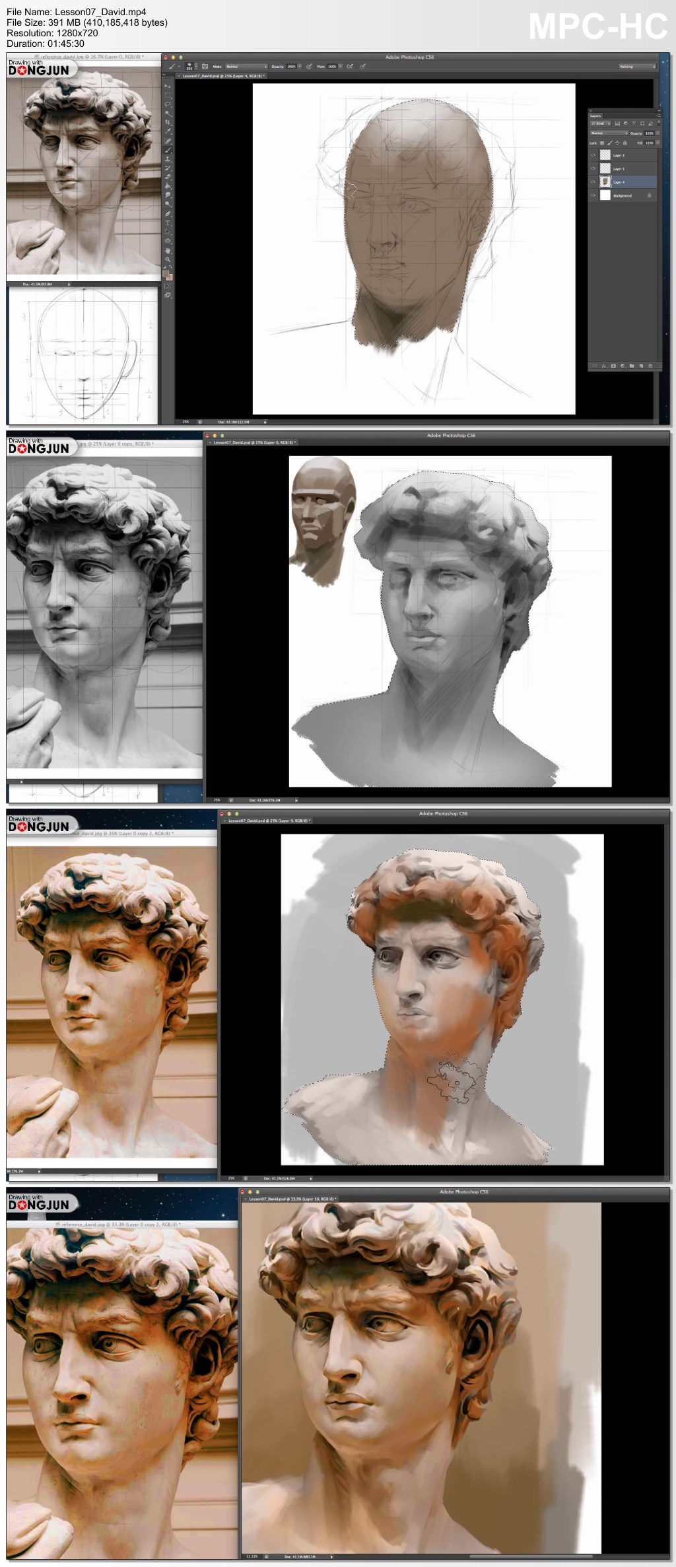Open the Flow slider dropdown
Viewport: 676px width, 1567px height.
point(341,67)
